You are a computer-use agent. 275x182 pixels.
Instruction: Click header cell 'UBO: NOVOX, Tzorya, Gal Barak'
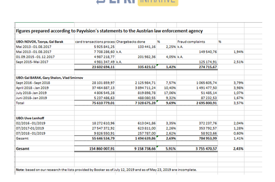point(40,42)
